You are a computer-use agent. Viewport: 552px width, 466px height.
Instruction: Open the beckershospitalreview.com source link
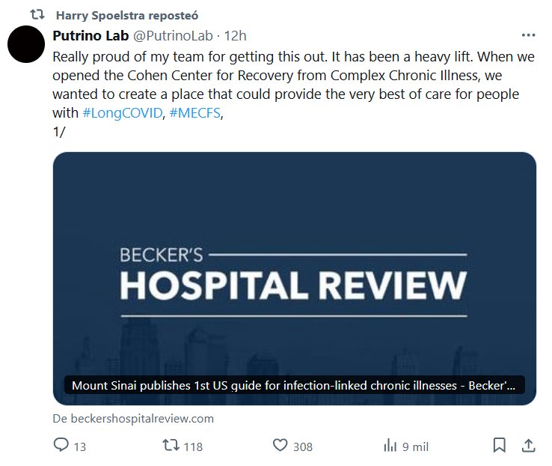[133, 418]
